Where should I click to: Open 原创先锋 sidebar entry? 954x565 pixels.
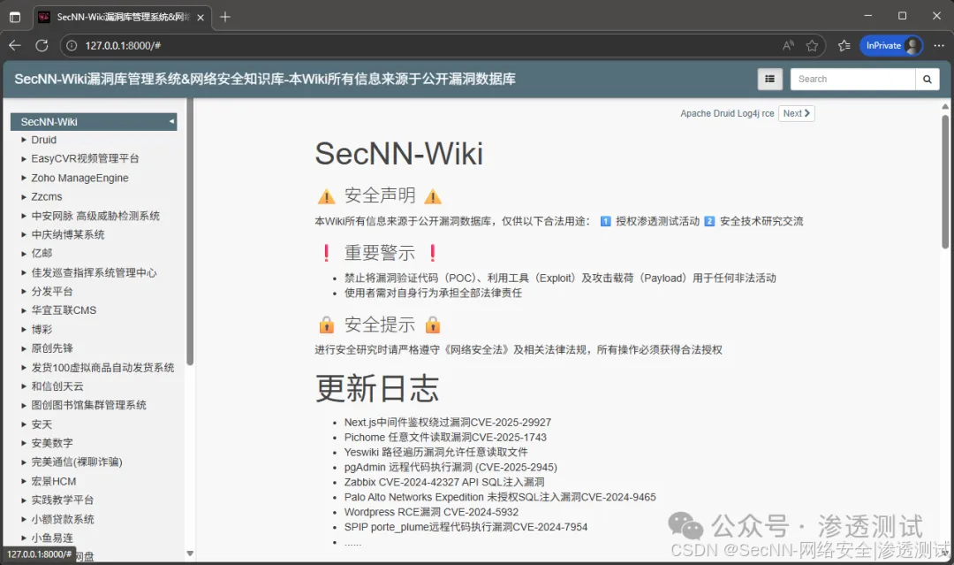(52, 348)
